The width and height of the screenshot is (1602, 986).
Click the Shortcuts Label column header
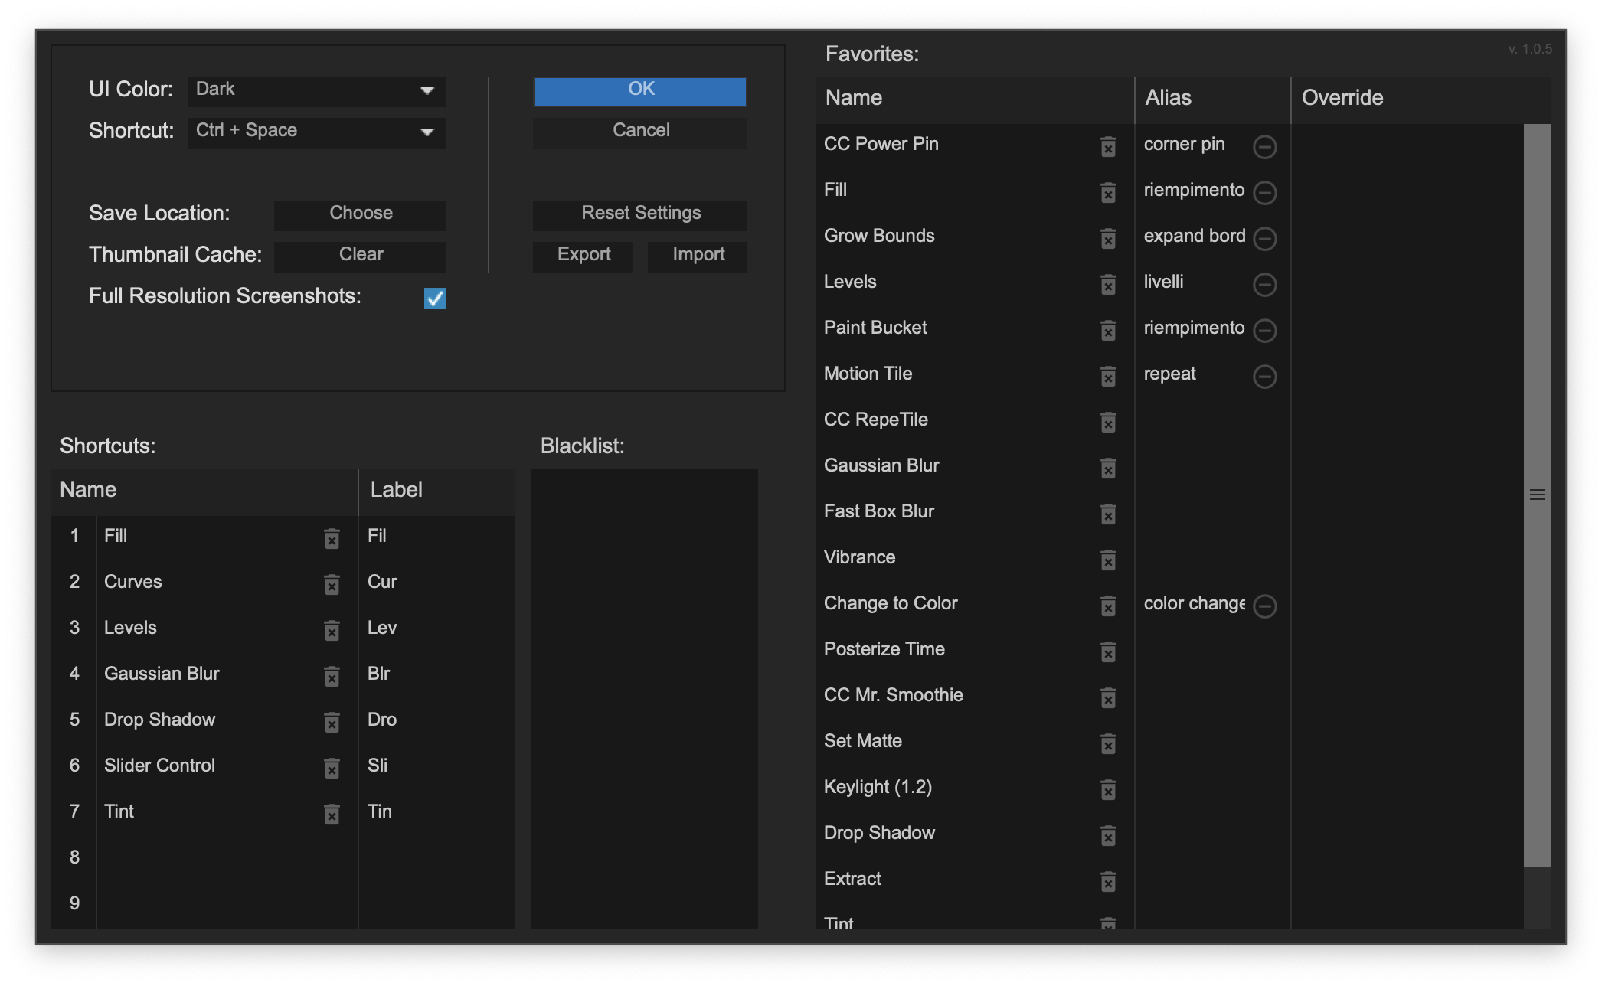(x=437, y=491)
